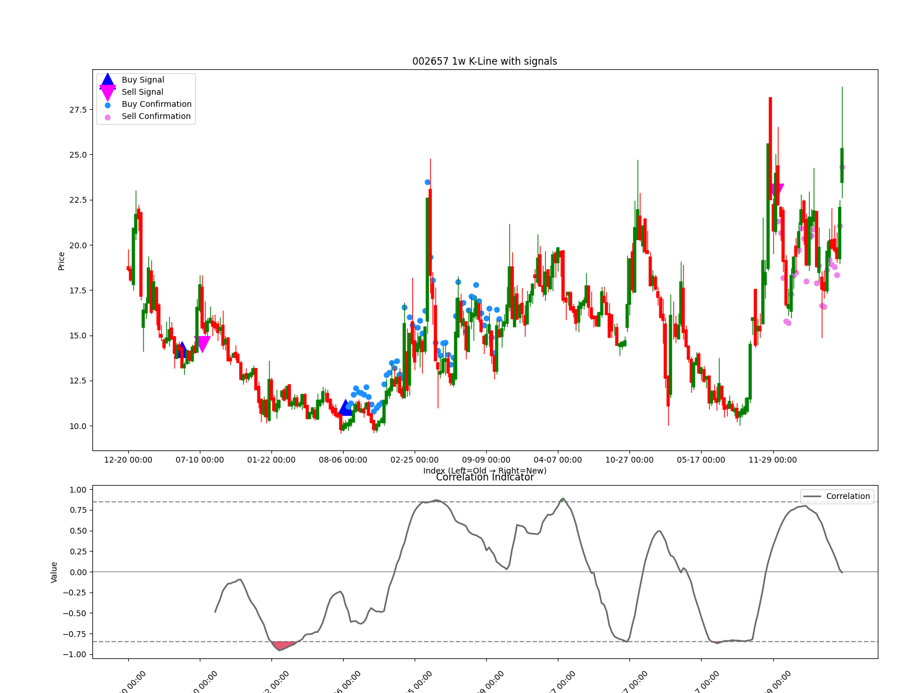Click the 1.00 correlation tick label
This screenshot has height=693, width=924.
(x=78, y=490)
